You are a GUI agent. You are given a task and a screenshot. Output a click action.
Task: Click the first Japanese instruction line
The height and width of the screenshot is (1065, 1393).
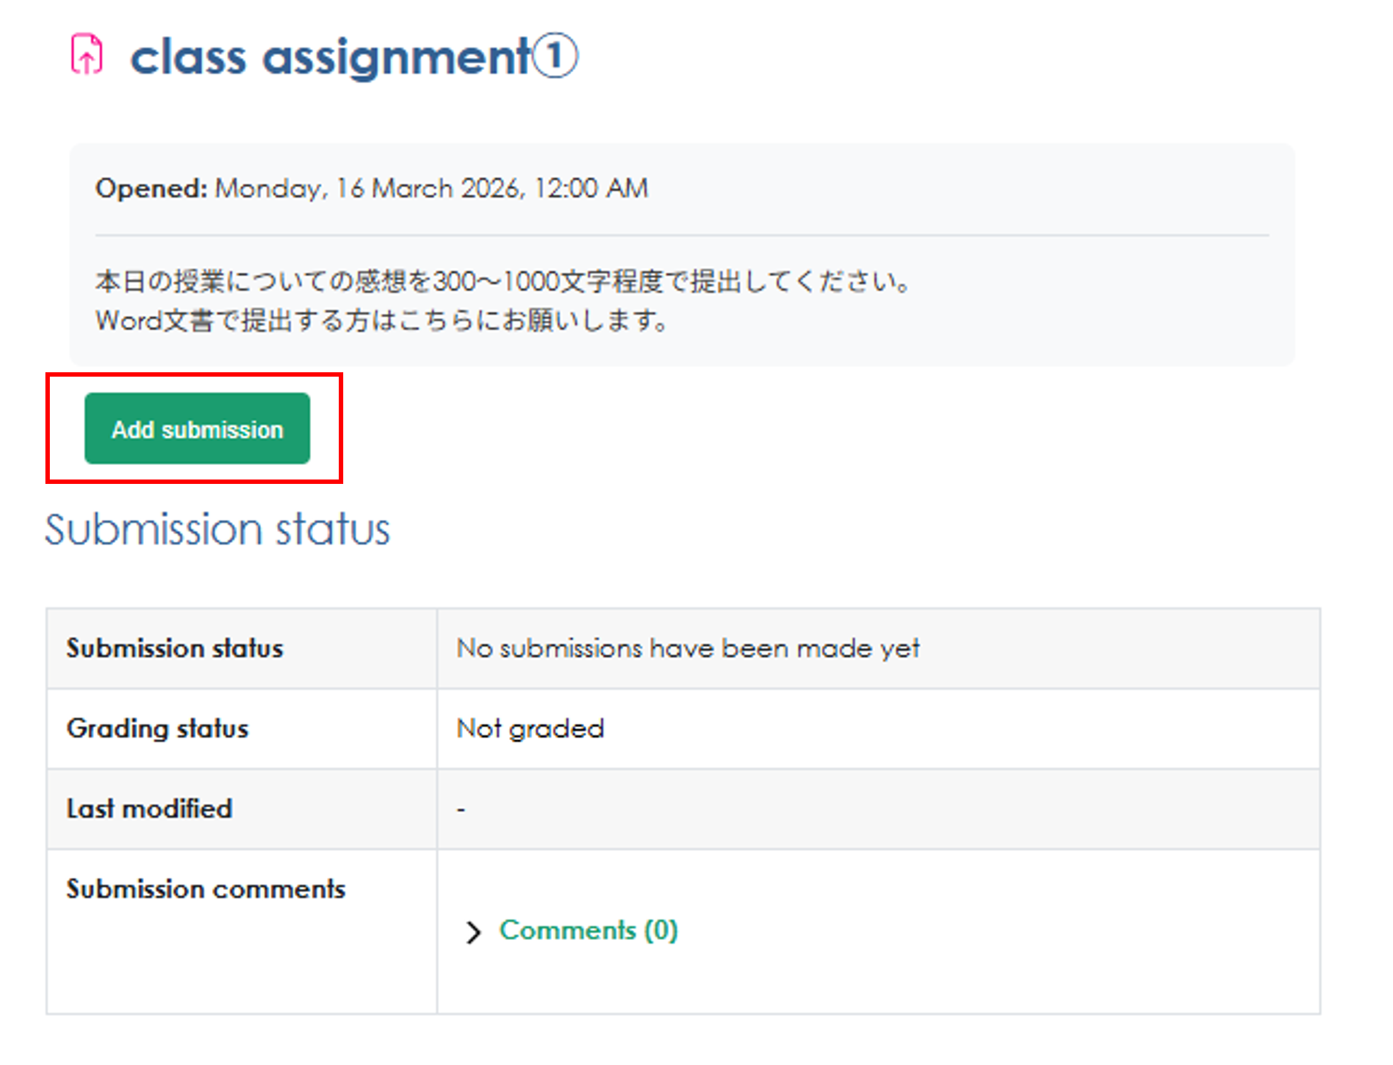[x=503, y=281]
